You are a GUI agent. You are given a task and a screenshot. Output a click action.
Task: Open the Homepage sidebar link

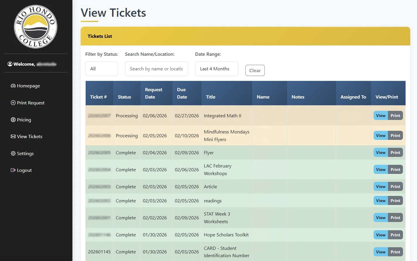25,86
